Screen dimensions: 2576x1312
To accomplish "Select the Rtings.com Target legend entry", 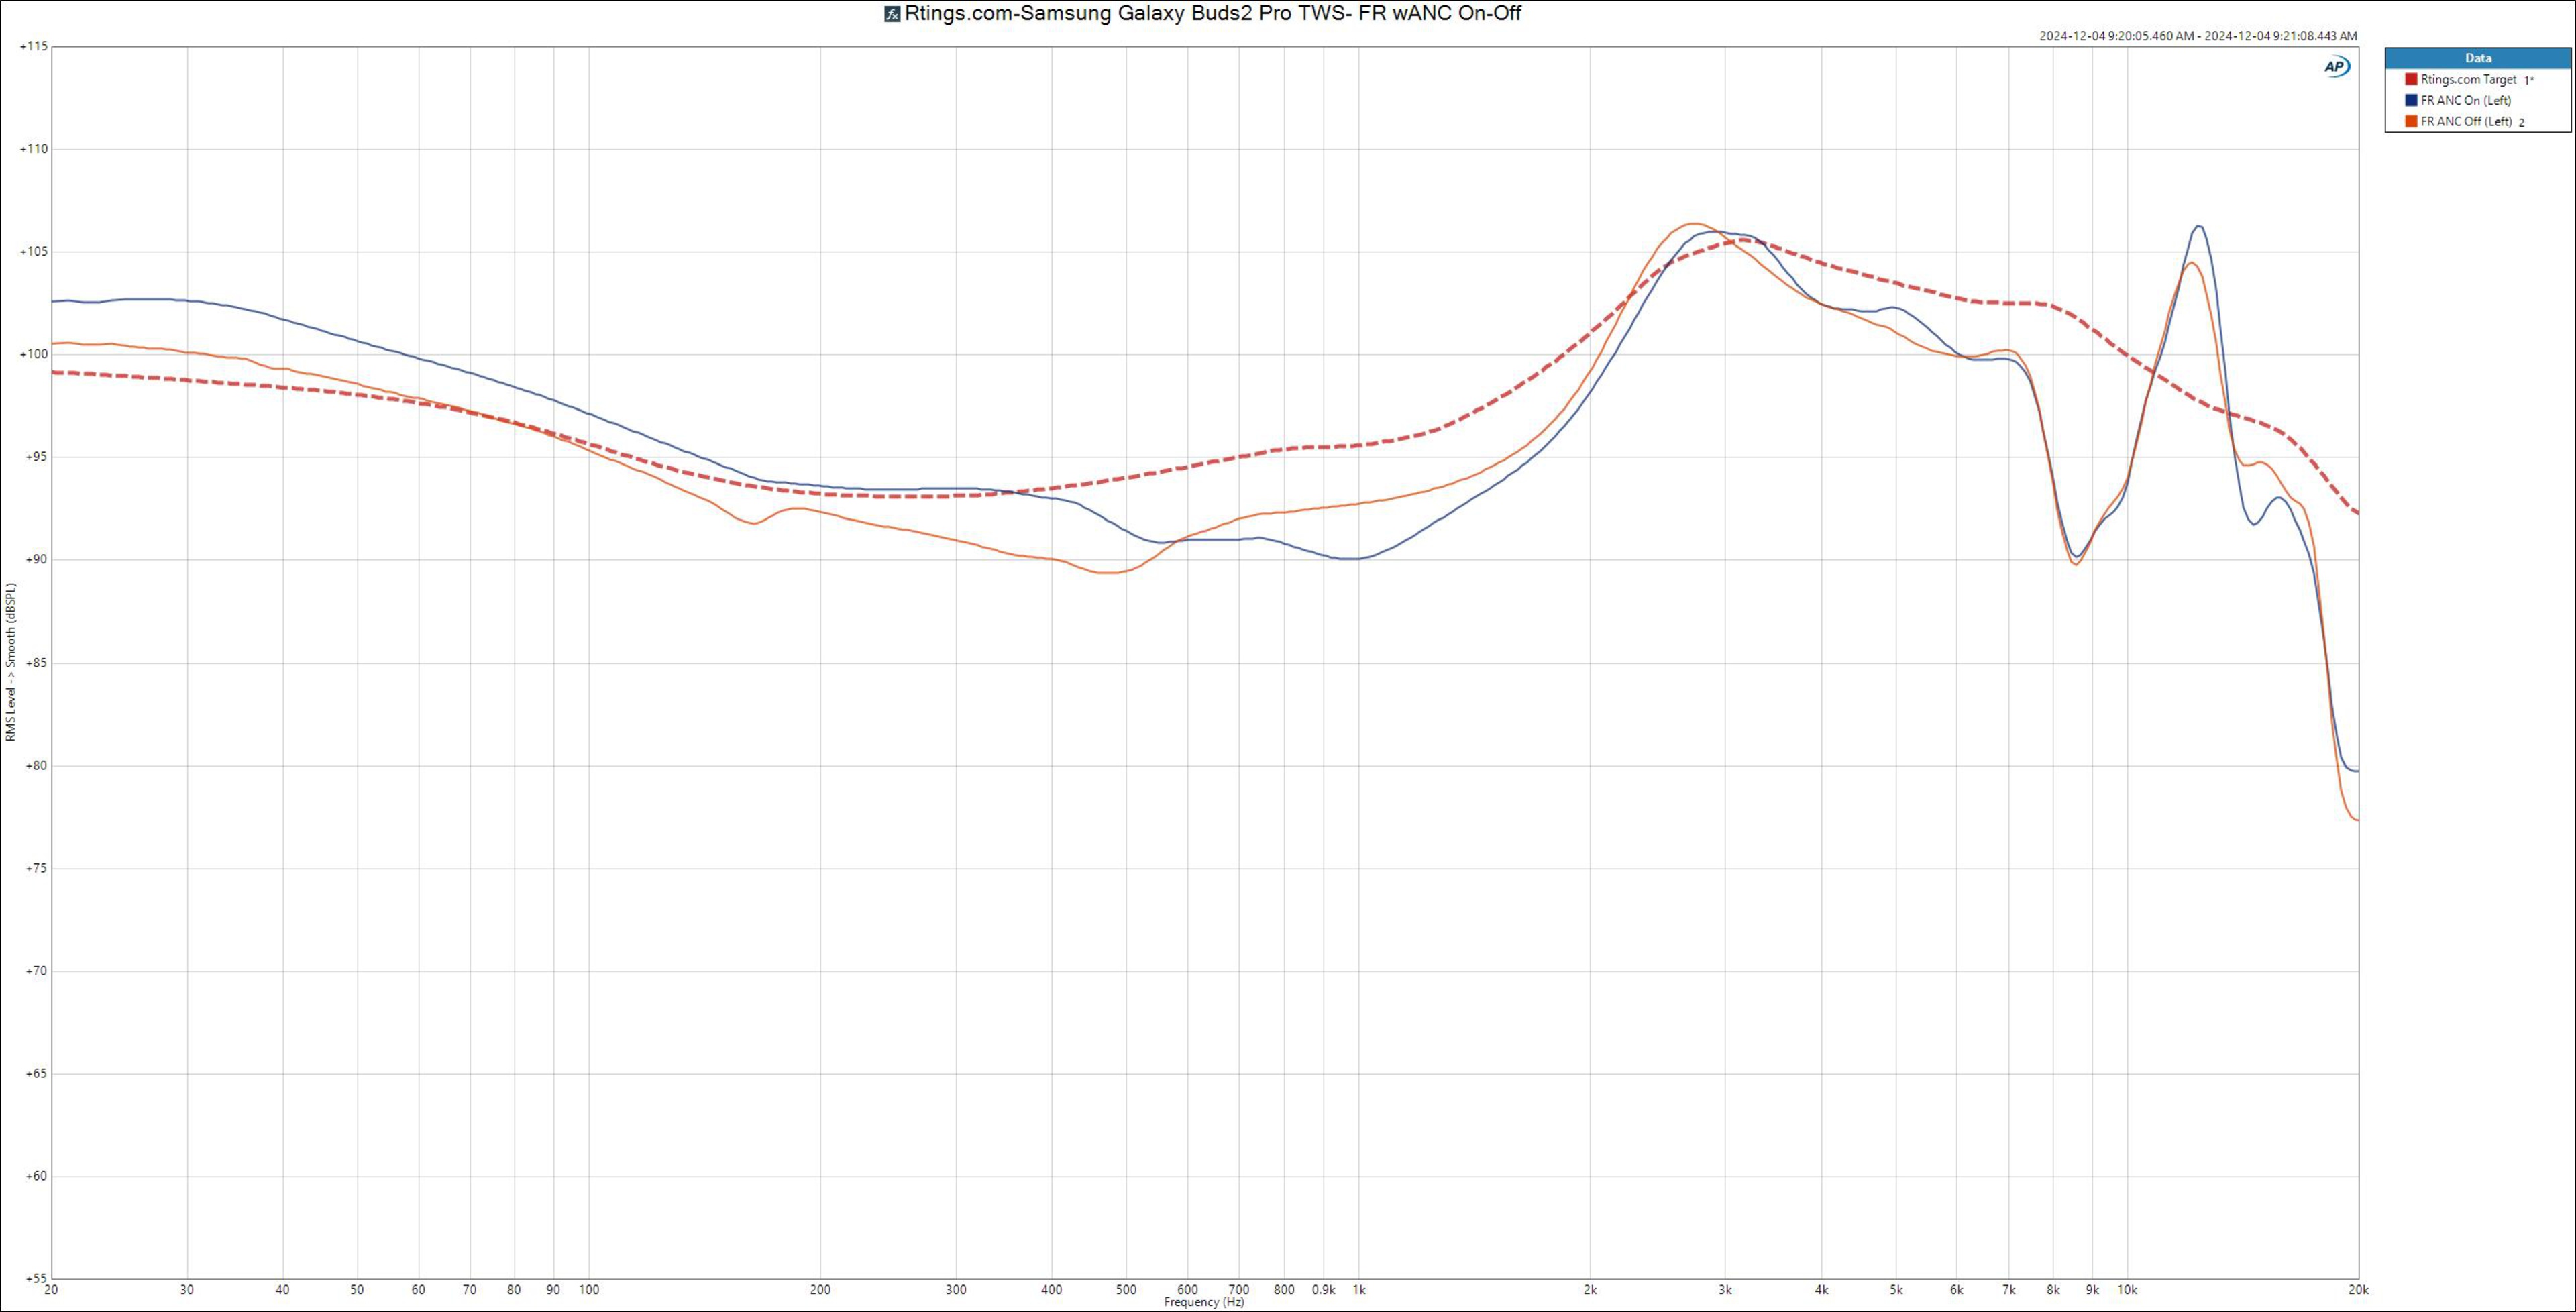I will click(x=2468, y=79).
